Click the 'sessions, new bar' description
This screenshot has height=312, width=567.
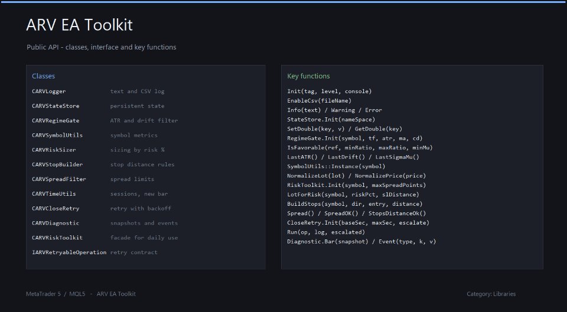click(x=139, y=193)
